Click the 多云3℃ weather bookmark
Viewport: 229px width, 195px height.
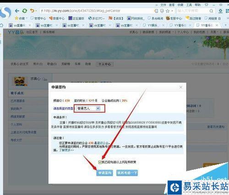97,18
